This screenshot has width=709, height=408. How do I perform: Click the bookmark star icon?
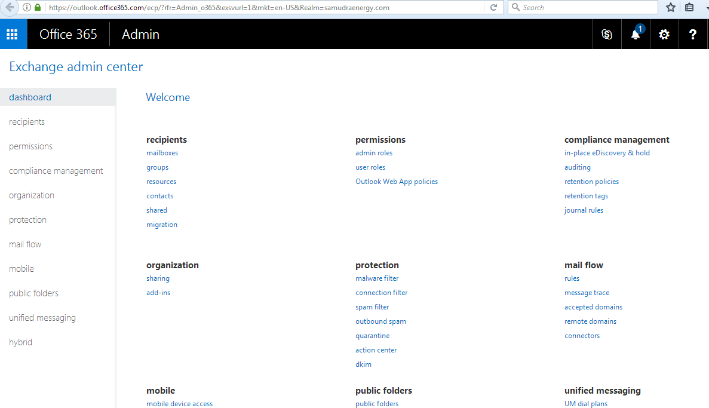pyautogui.click(x=671, y=8)
